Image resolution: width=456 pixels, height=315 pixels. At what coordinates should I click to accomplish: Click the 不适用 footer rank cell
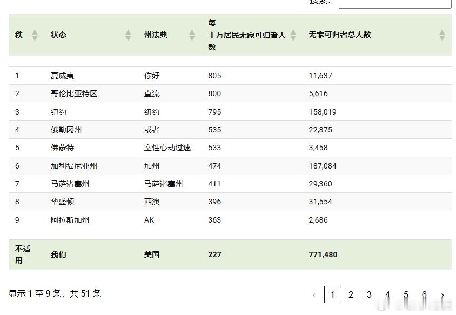pos(23,254)
